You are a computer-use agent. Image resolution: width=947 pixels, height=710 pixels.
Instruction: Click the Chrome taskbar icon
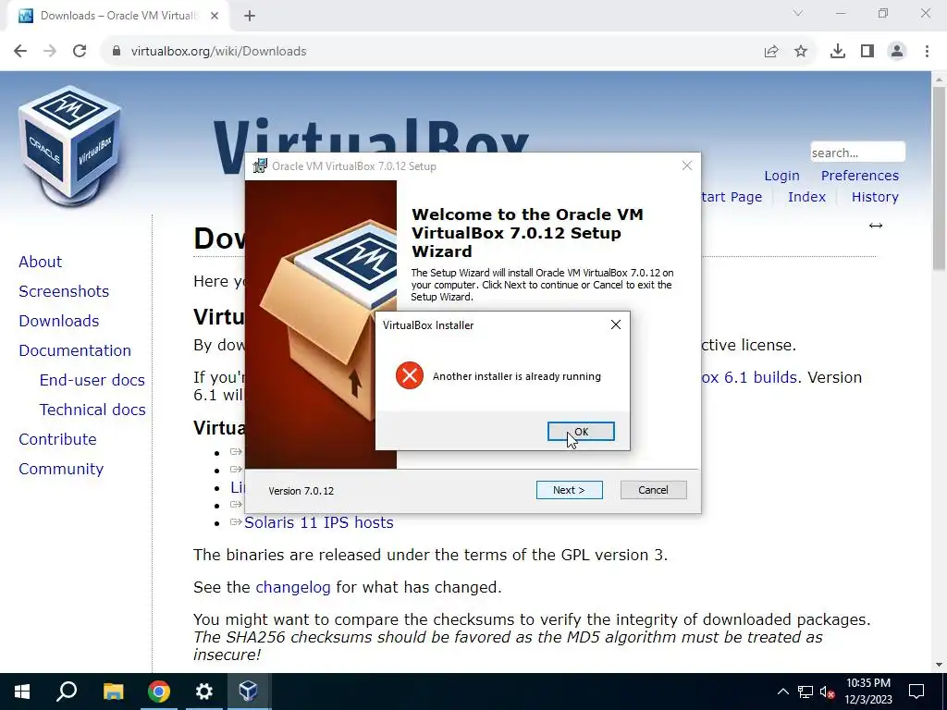pyautogui.click(x=159, y=692)
